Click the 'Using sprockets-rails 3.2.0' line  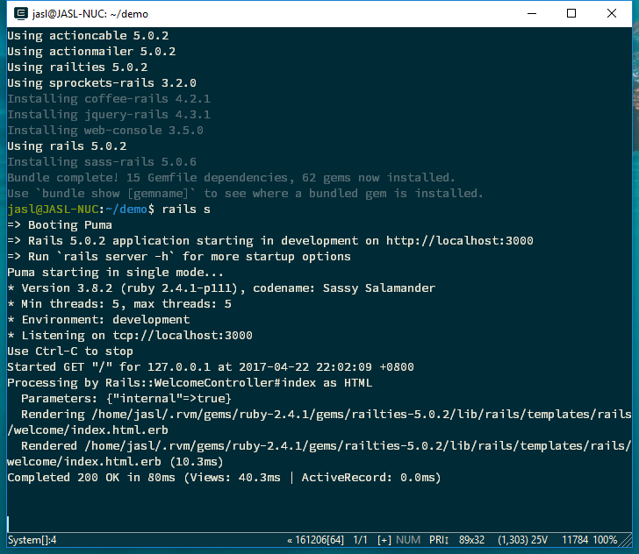tap(102, 83)
